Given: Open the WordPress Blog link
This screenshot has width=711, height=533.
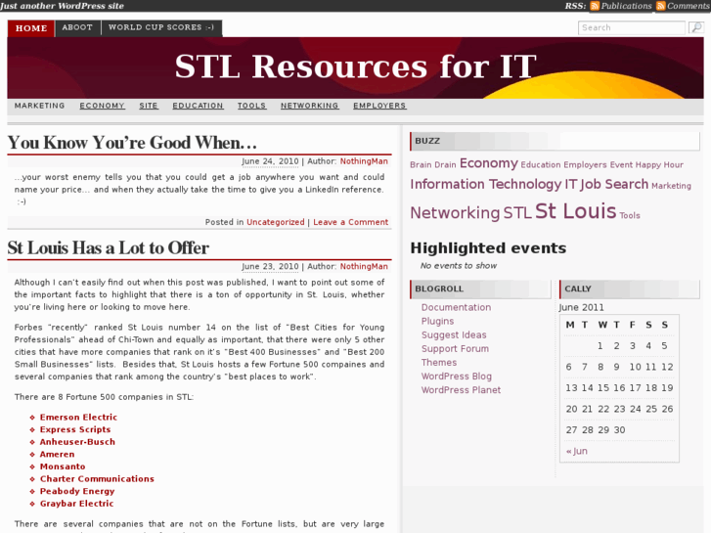Looking at the screenshot, I should pos(457,377).
